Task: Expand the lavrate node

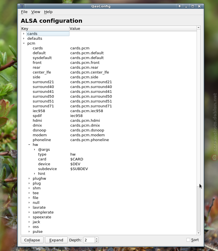Action: pos(29,207)
